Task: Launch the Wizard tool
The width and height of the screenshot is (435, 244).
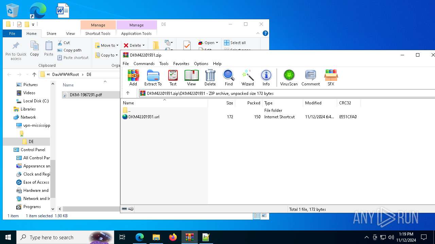Action: (248, 78)
